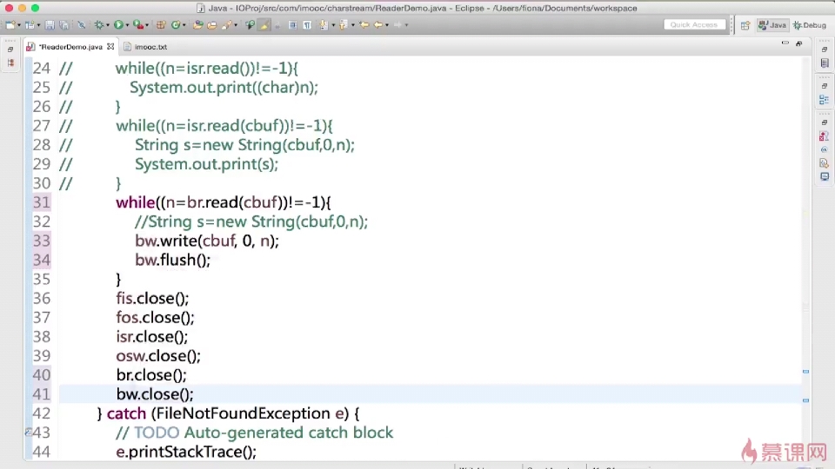Expand the Run launch dropdown arrow
Viewport: 835px width, 469px height.
click(127, 25)
